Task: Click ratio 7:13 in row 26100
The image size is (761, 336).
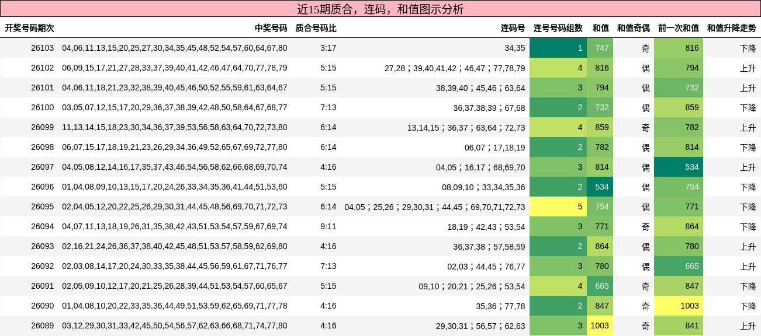Action: [328, 107]
